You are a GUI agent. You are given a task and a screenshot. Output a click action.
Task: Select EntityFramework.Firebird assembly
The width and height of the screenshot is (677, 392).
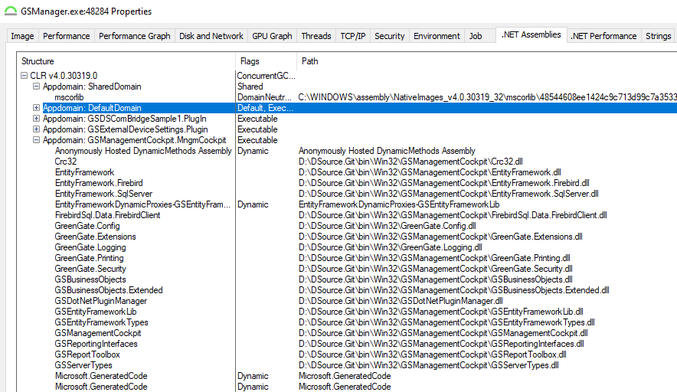point(99,183)
